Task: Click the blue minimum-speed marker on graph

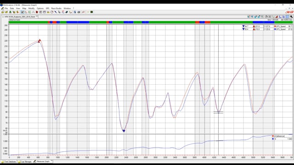Action: click(x=124, y=131)
